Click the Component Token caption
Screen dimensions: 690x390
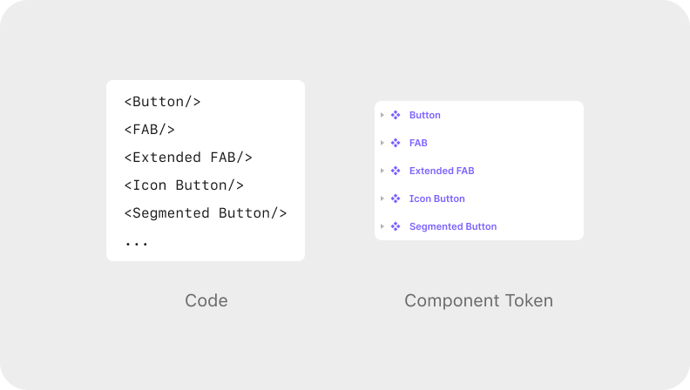point(478,301)
